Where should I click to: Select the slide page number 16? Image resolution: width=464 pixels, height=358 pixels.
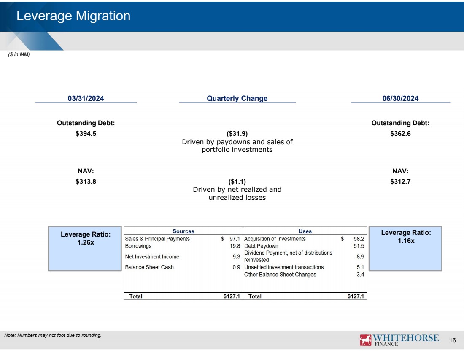coord(453,340)
